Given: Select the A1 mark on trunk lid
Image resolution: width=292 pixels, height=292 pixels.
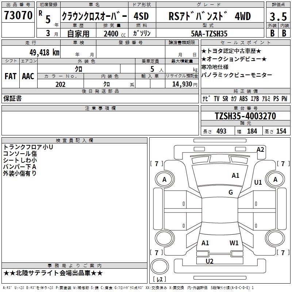Looking at the screenshot, I should [205, 243].
